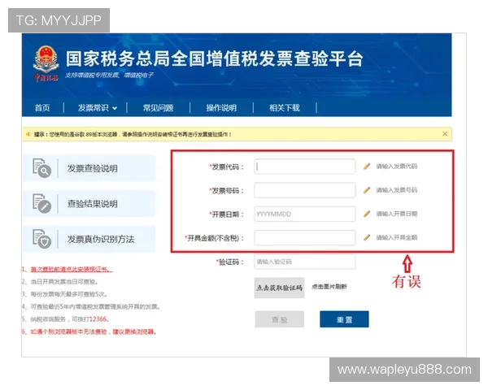Open the 首页 home menu item
The height and width of the screenshot is (390, 488).
point(42,108)
